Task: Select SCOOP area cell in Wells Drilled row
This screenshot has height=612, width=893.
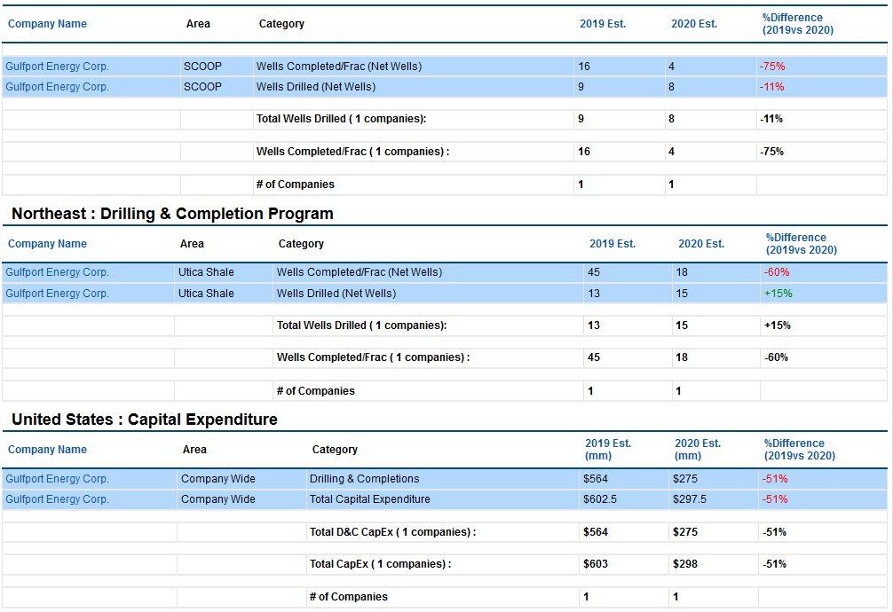Action: coord(202,87)
